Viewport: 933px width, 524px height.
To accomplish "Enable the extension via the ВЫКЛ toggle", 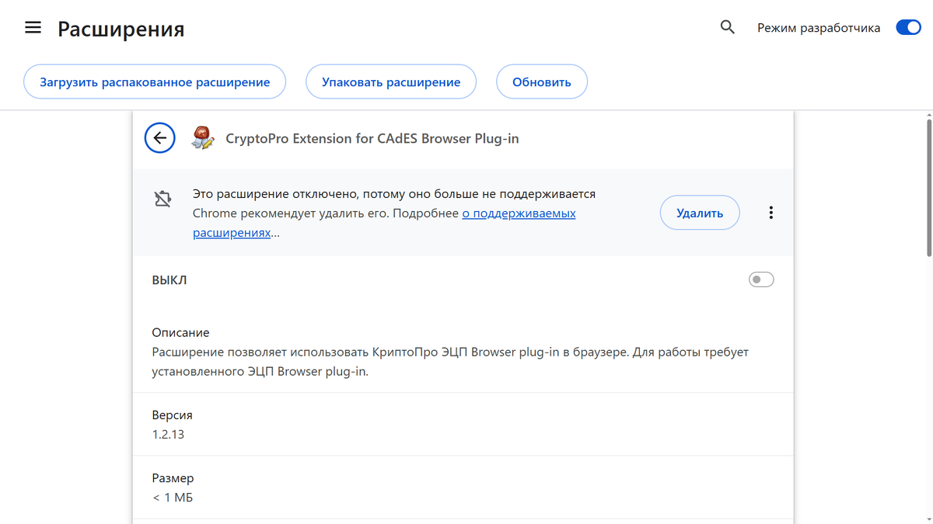I will coord(760,279).
